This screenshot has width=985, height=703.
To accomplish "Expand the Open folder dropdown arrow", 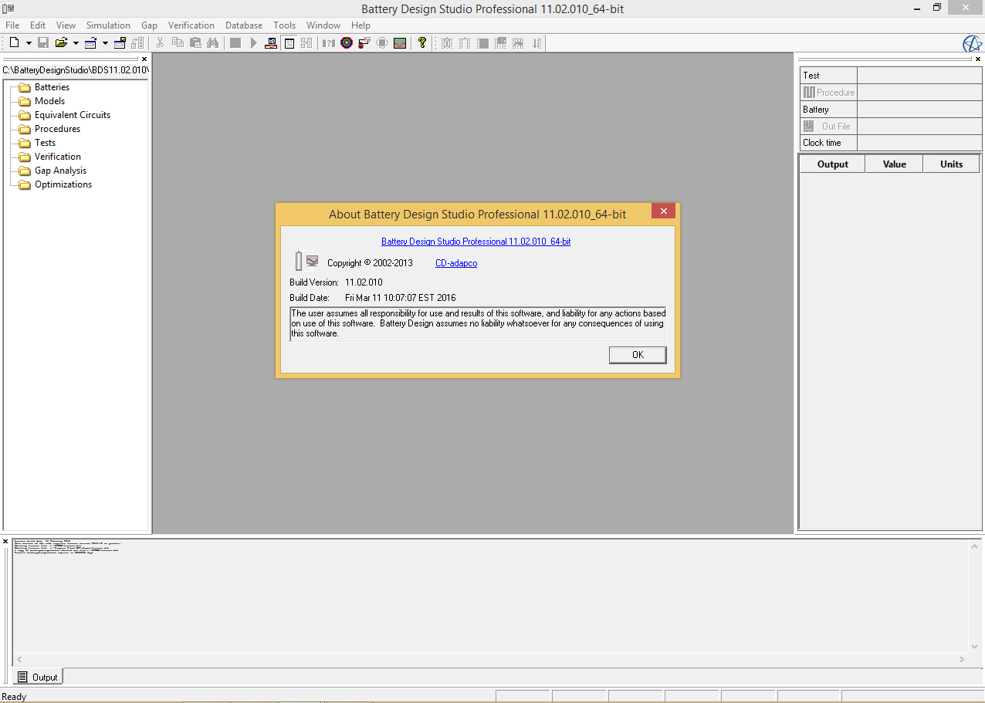I will 76,43.
